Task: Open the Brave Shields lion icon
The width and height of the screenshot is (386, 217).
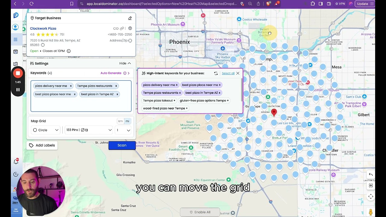Action: click(268, 4)
